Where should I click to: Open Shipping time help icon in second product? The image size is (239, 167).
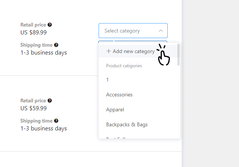coord(56,121)
